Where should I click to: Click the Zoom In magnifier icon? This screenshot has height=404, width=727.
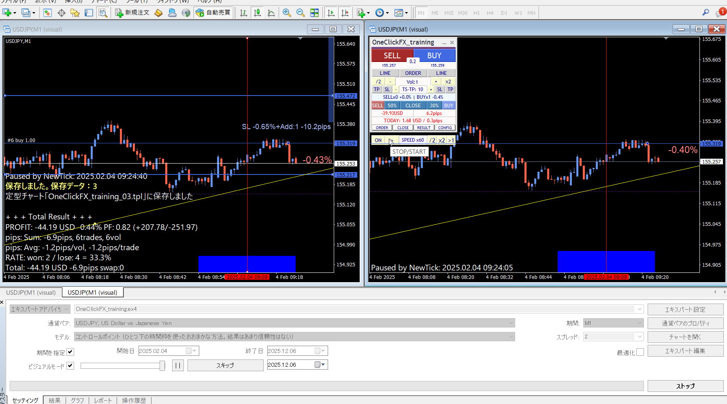pyautogui.click(x=287, y=13)
